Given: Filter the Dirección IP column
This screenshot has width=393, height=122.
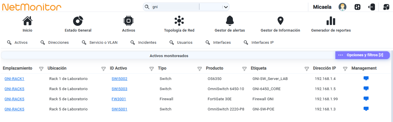Looking at the screenshot, I should point(345,69).
